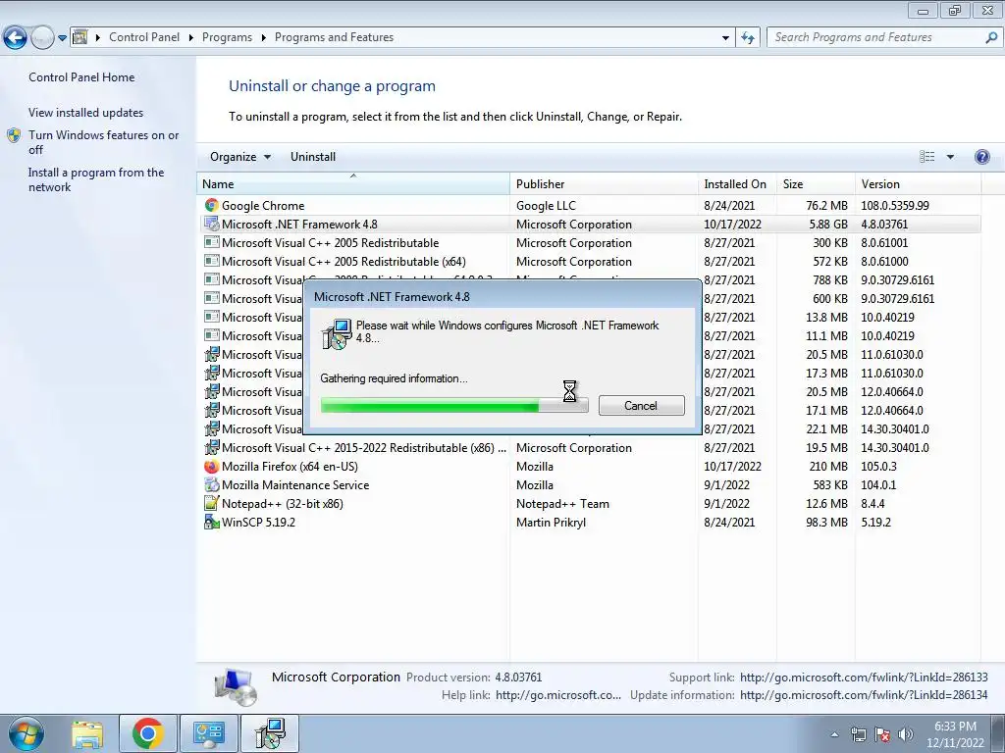Click Martin Prikryl publisher cell
Viewport: 1005px width, 753px height.
(551, 522)
